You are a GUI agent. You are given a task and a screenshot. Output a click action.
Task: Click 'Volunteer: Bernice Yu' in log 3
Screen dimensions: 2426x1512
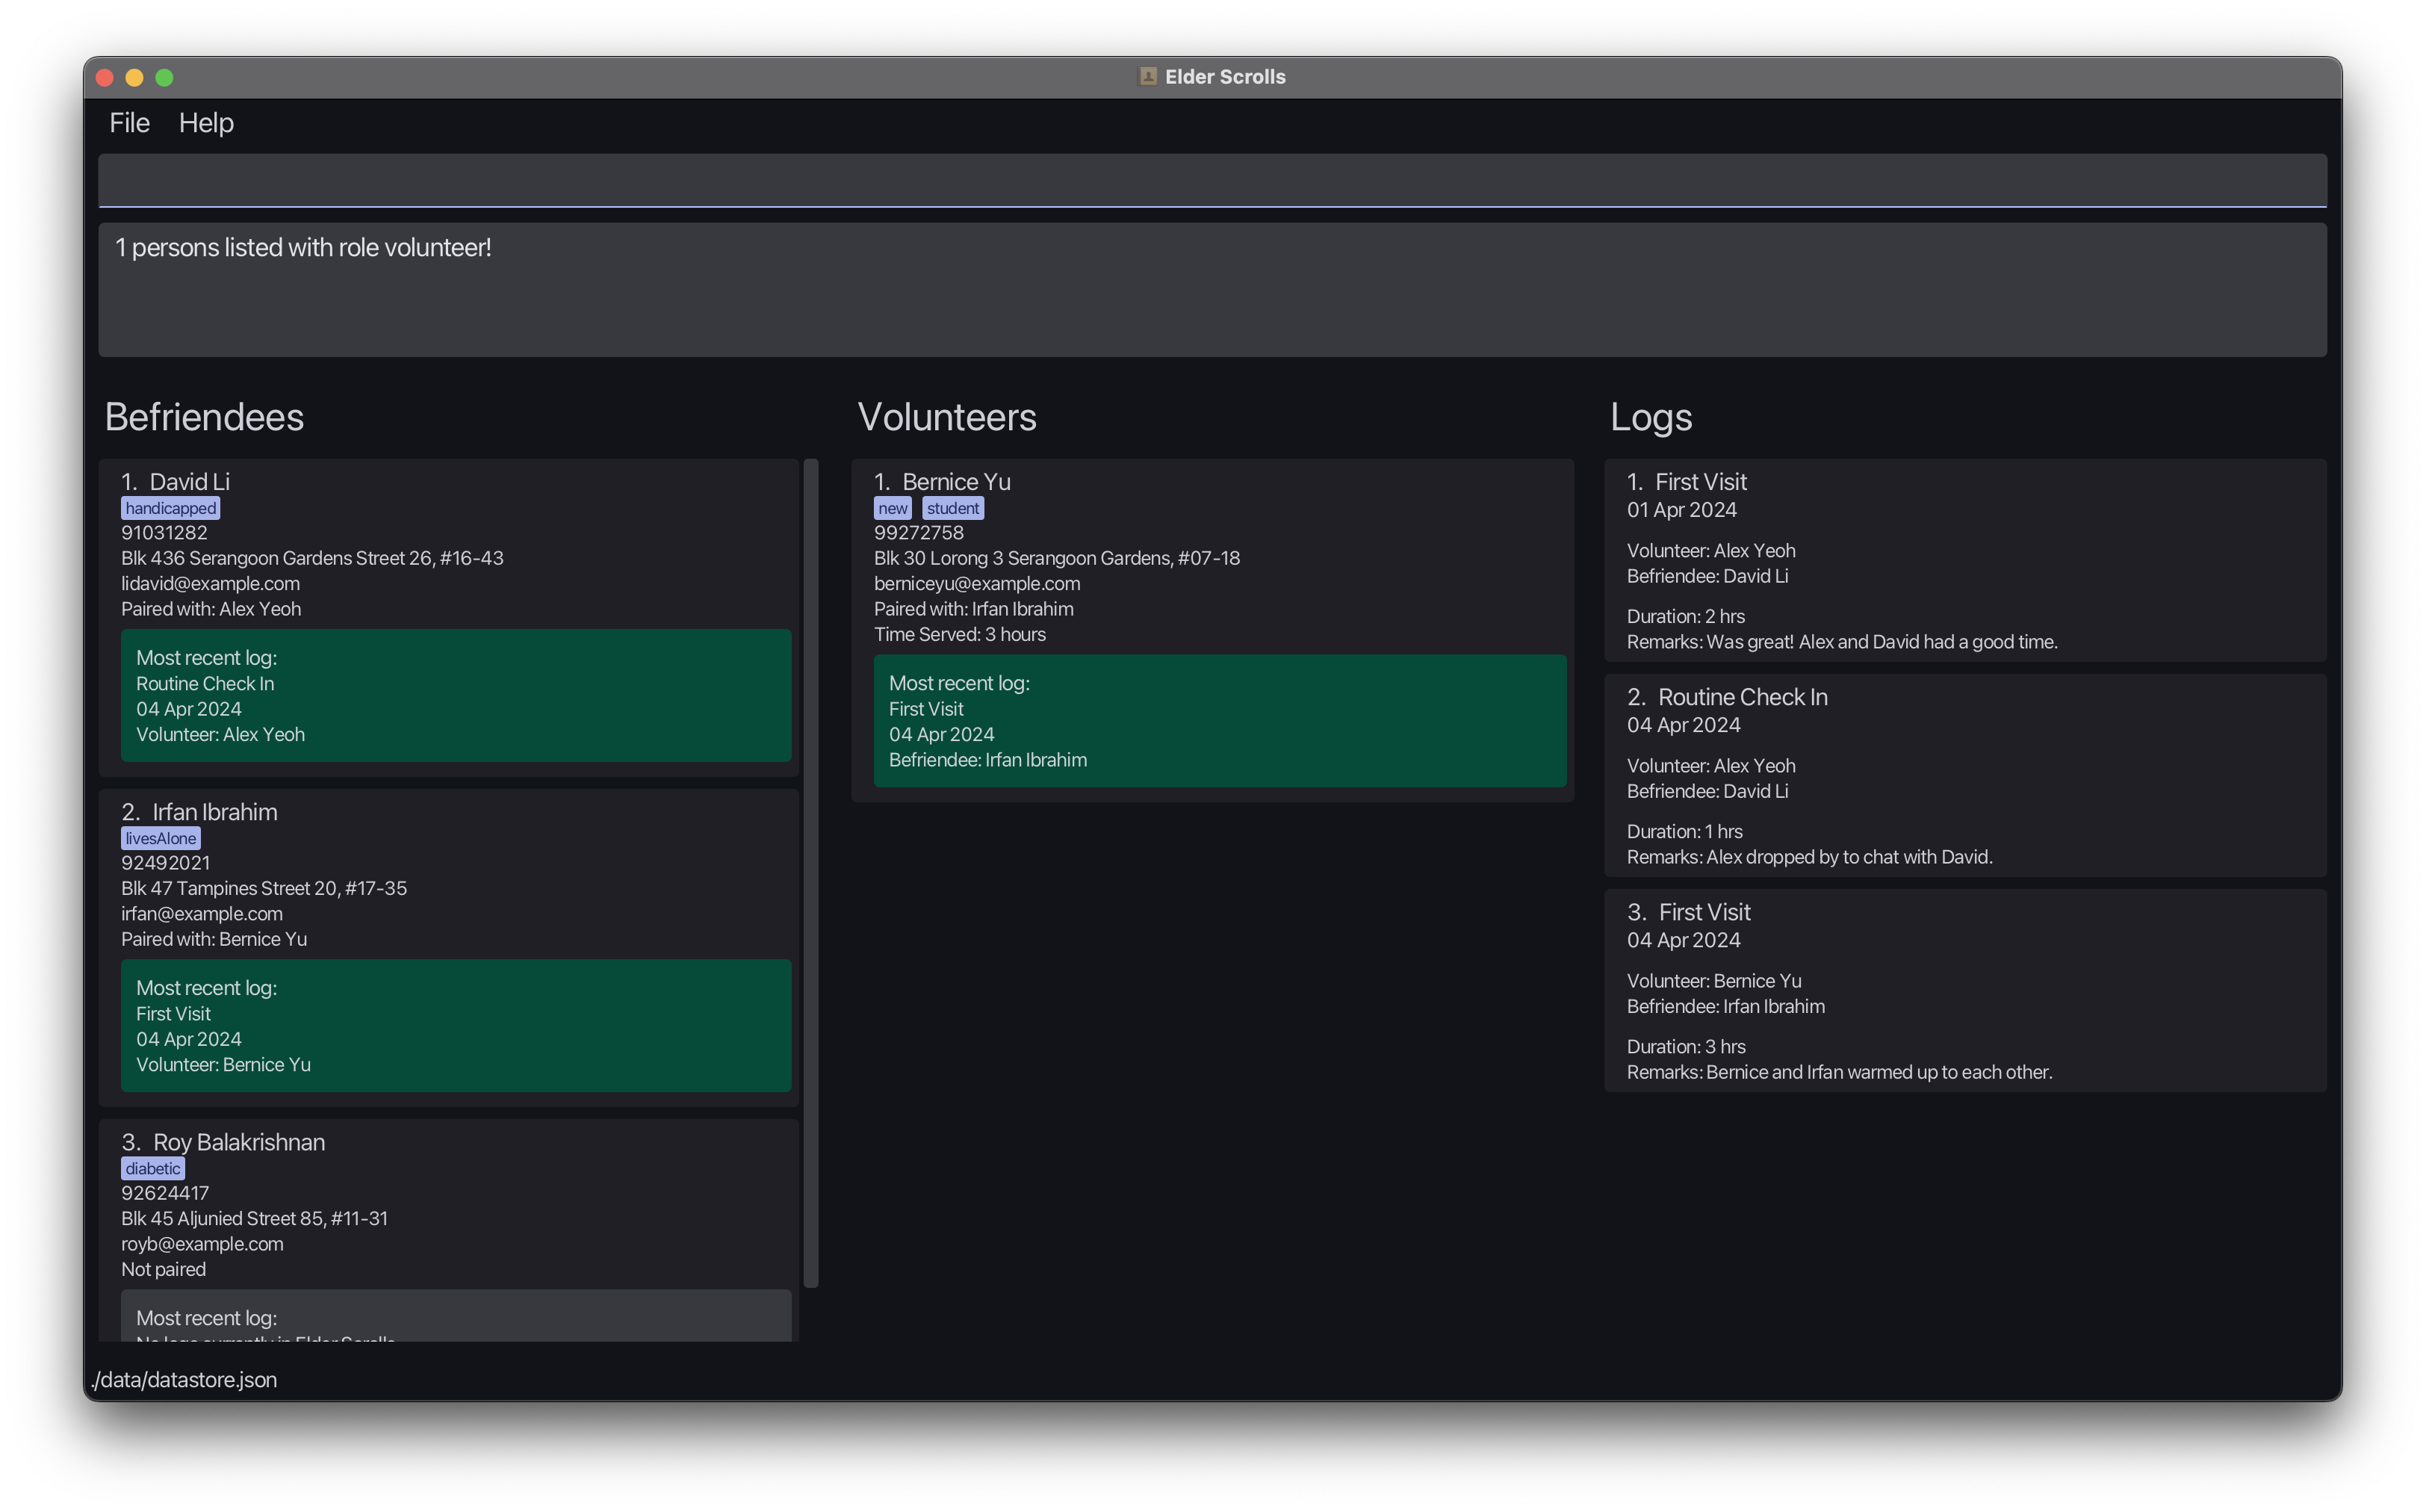[x=1714, y=981]
